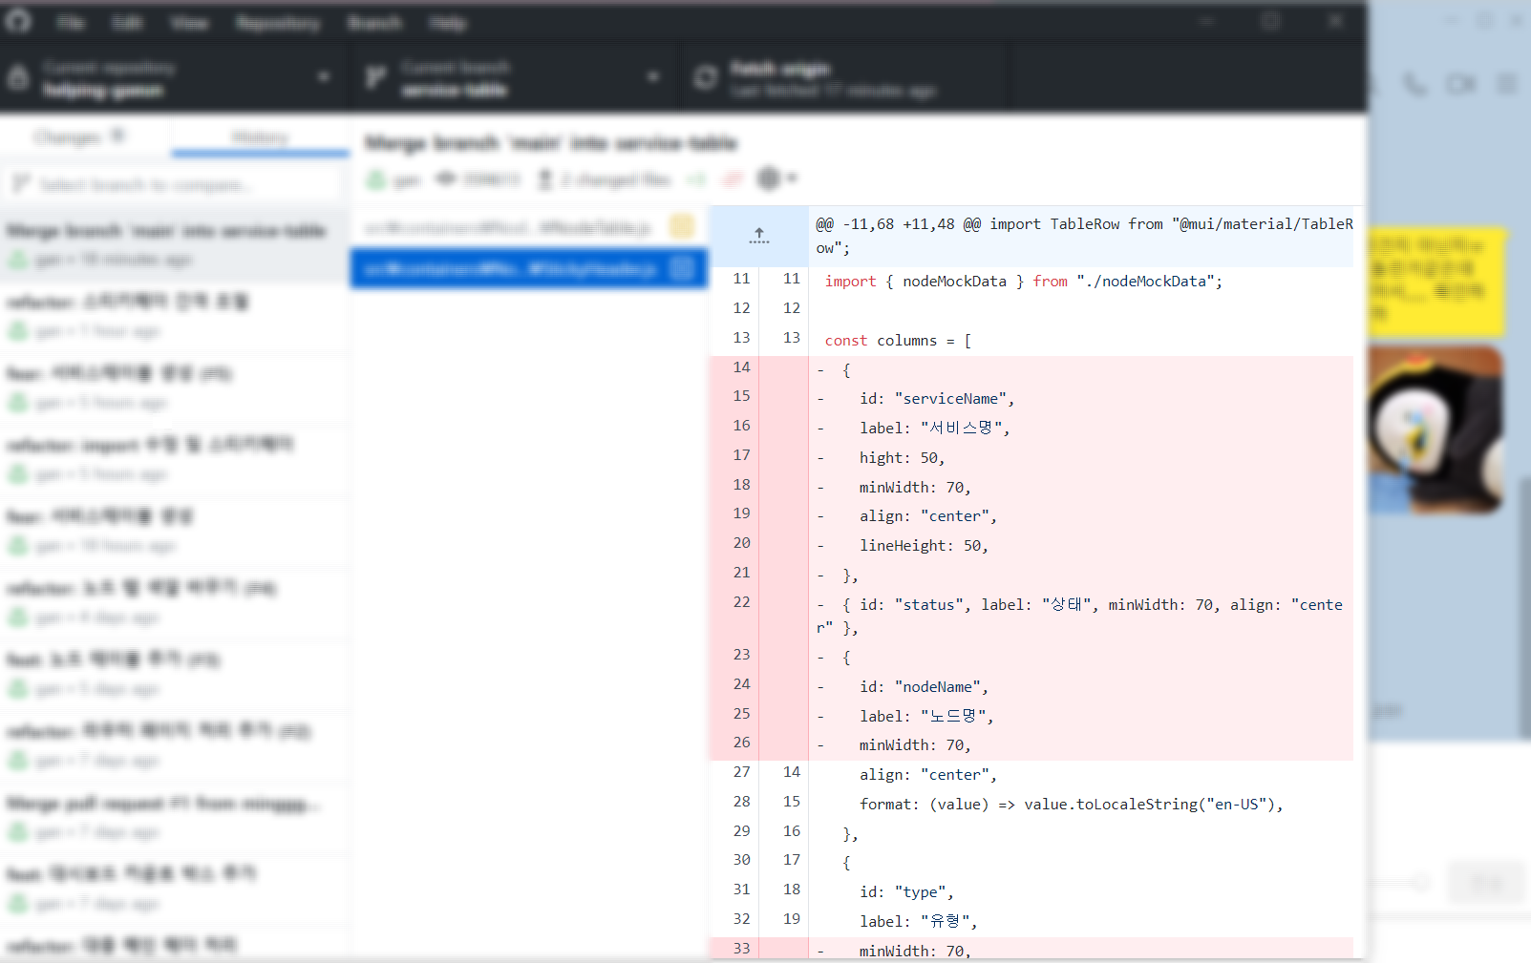This screenshot has width=1531, height=963.
Task: Click the chat window's vertical scrollbar
Action: tap(1524, 607)
